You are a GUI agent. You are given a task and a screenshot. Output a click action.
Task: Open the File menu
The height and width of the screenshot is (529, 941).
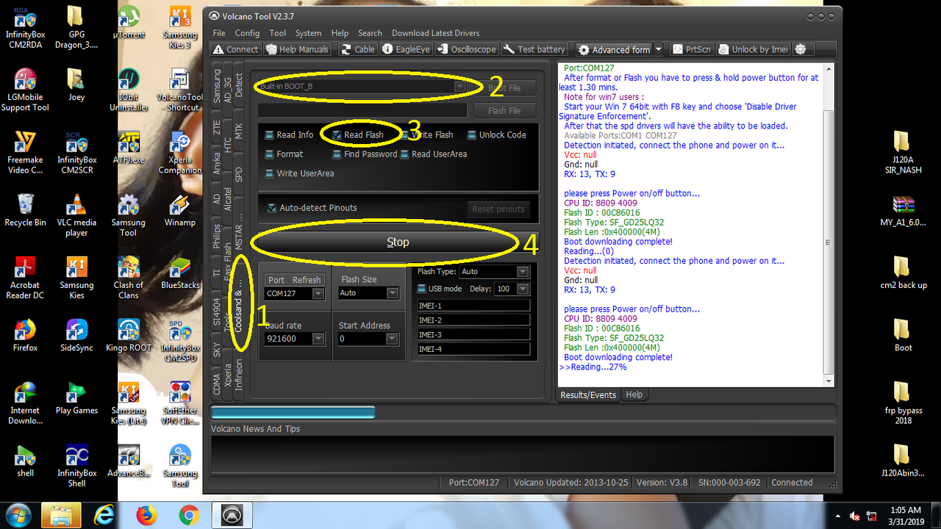[219, 33]
